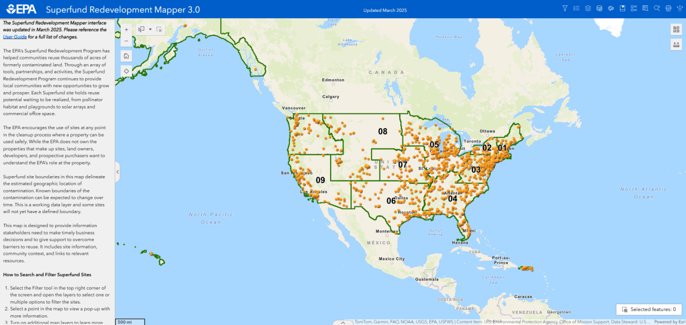Clear the current feature selection
The image size is (686, 325).
coord(159,29)
